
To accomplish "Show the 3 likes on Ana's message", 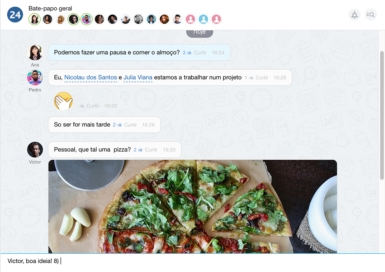I will click(x=187, y=52).
